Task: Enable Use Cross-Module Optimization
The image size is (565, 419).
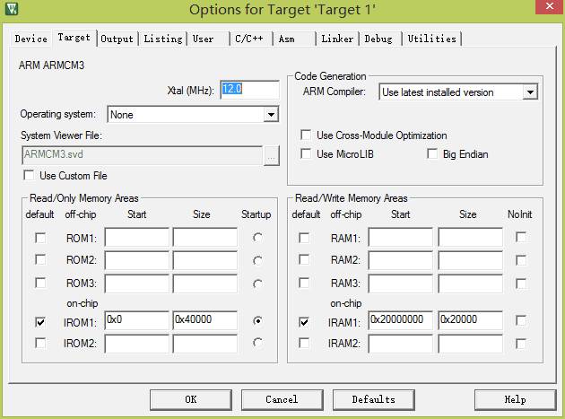Action: pos(306,135)
